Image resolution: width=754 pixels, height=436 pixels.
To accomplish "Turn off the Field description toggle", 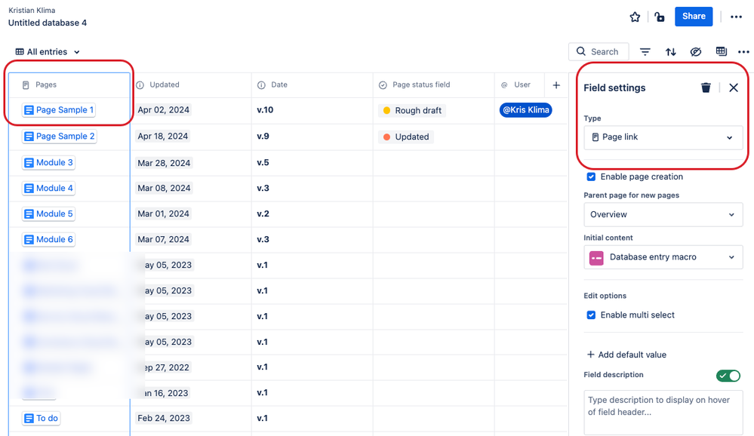I will tap(728, 375).
